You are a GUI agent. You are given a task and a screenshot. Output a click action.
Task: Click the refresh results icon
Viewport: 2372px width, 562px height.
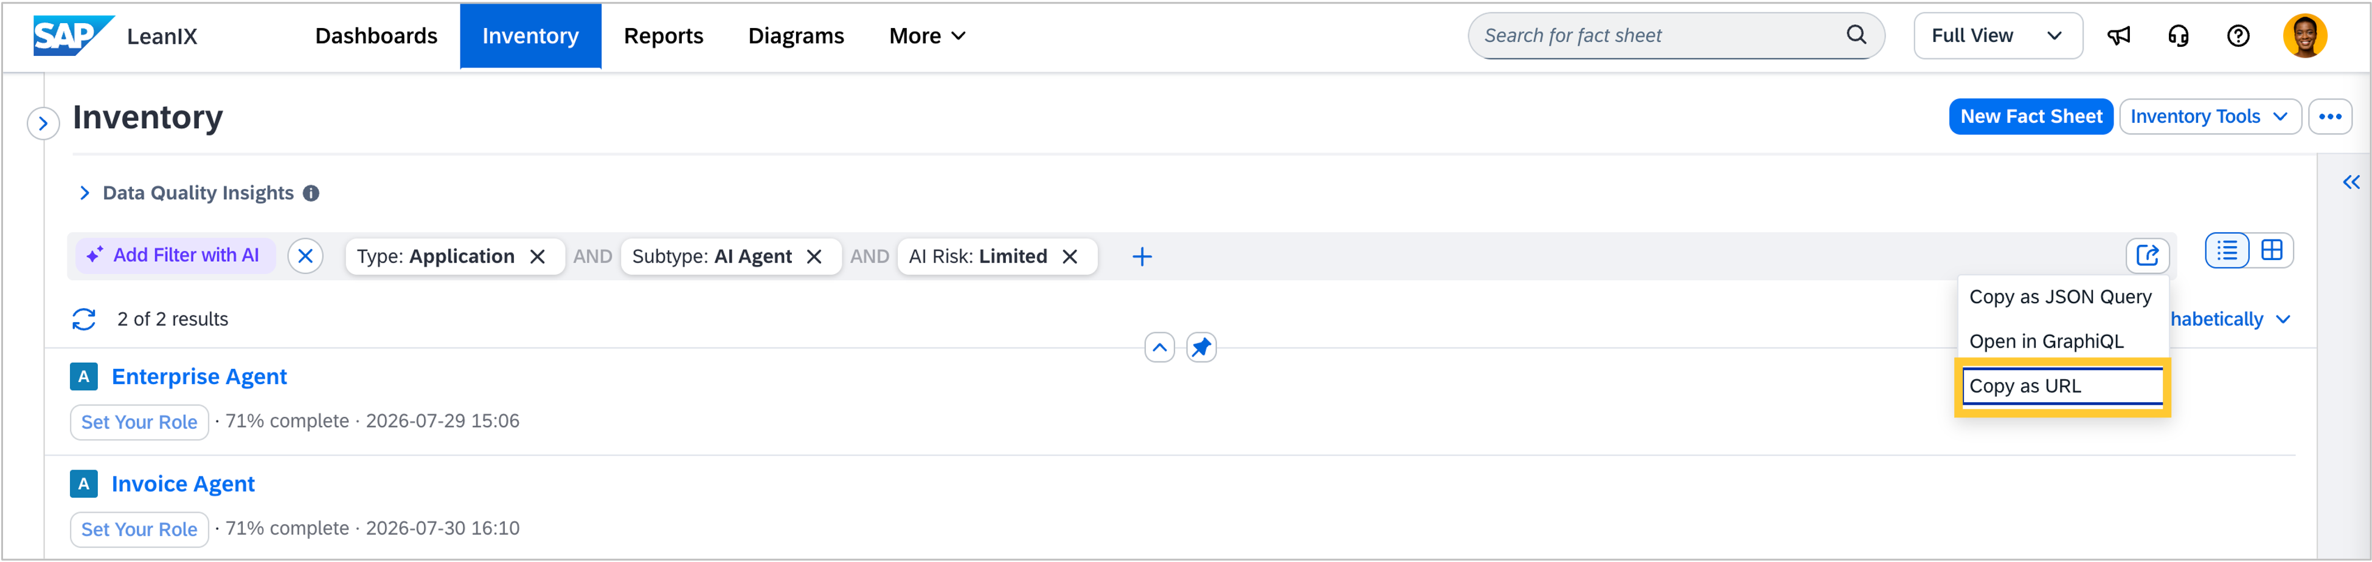(84, 319)
